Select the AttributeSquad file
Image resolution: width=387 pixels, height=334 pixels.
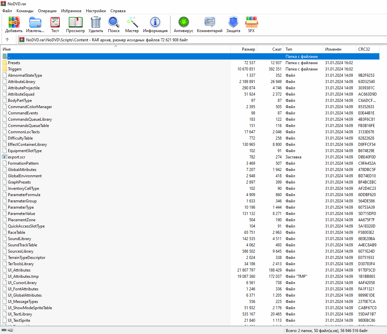tap(21, 94)
